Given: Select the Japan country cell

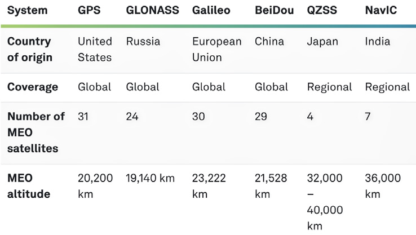Looking at the screenshot, I should [x=322, y=42].
